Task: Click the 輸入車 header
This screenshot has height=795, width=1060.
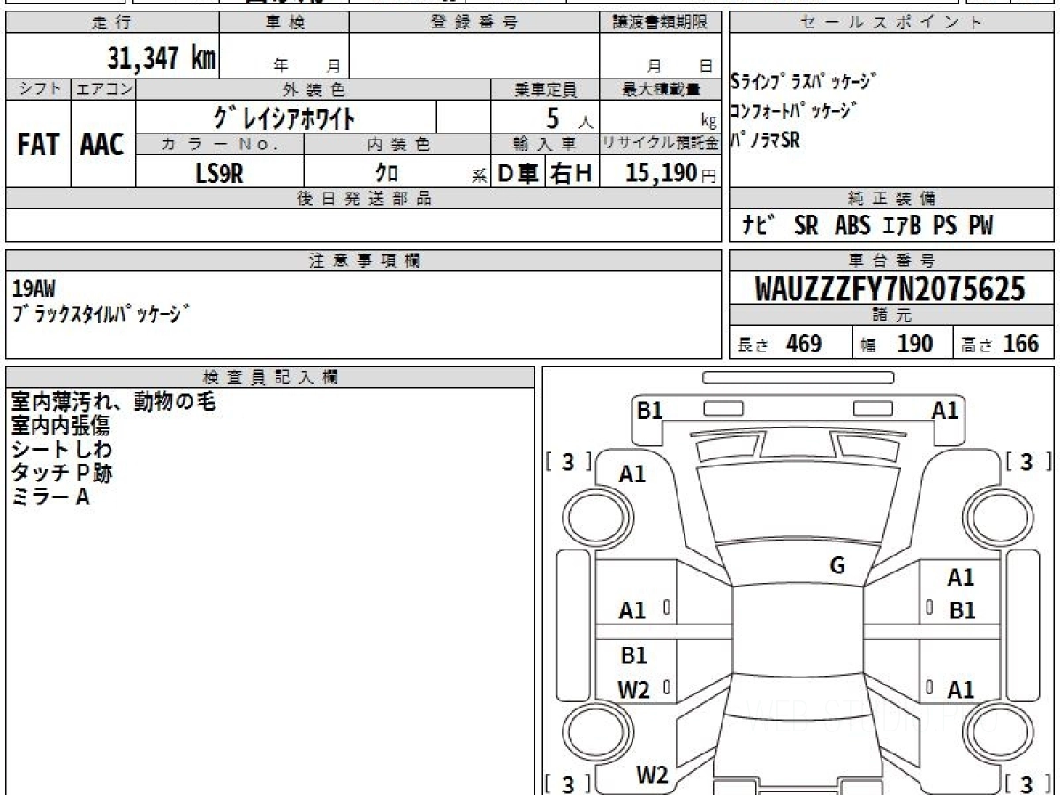Action: [545, 144]
